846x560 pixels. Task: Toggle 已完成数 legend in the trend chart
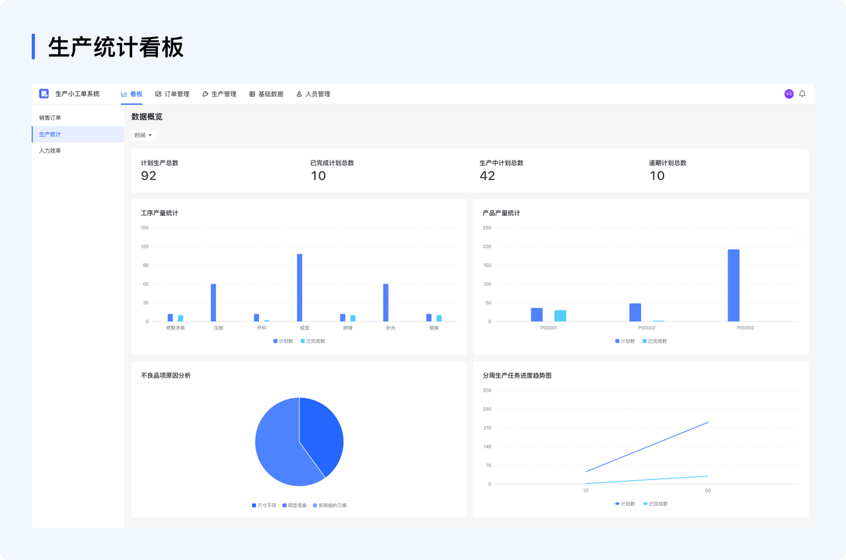click(655, 504)
